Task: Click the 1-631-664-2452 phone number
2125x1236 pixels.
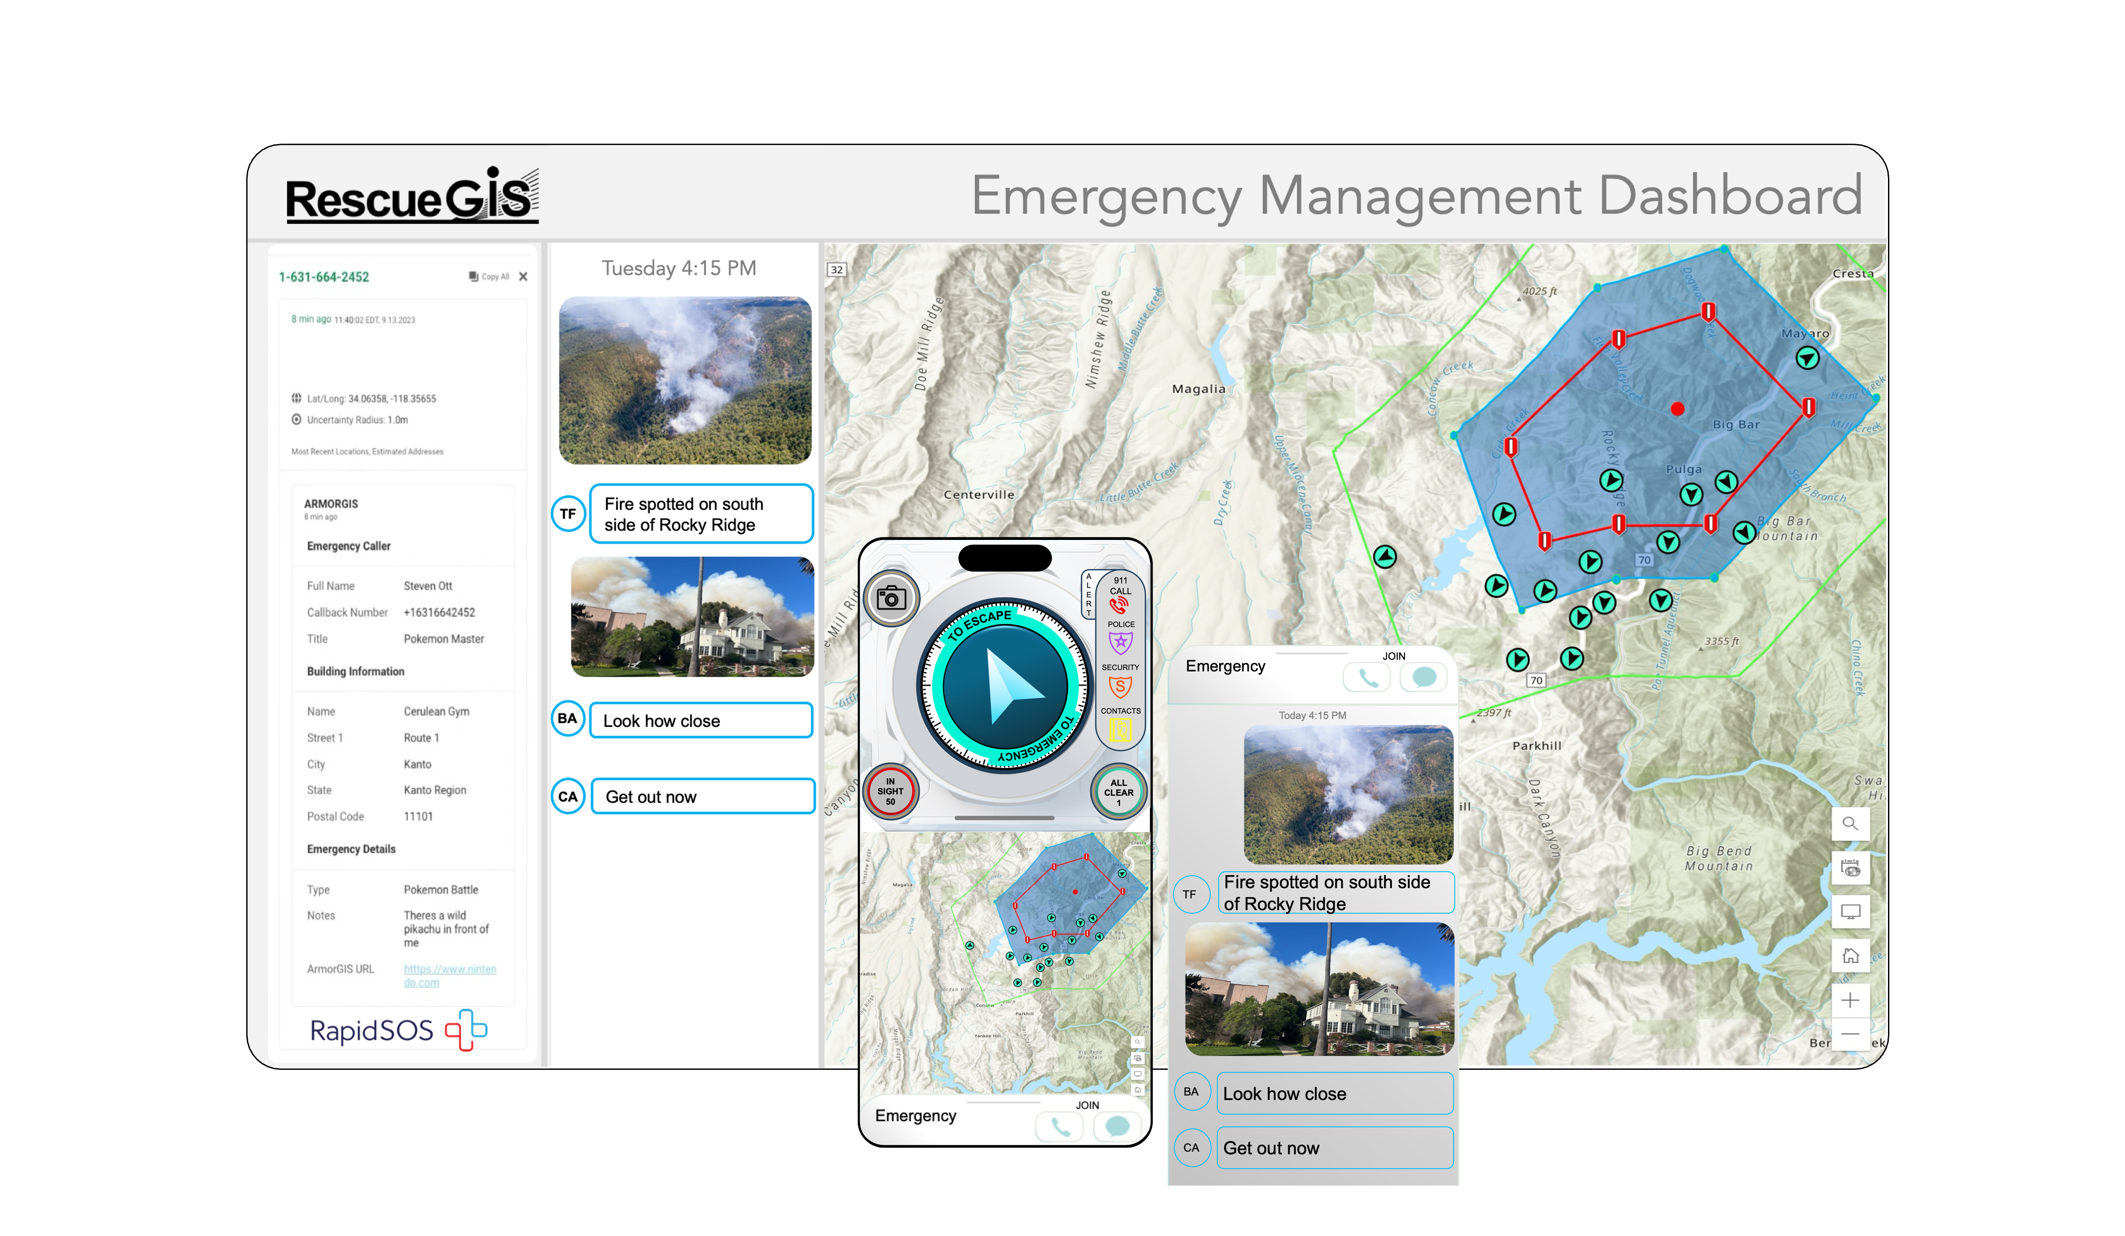Action: 324,276
